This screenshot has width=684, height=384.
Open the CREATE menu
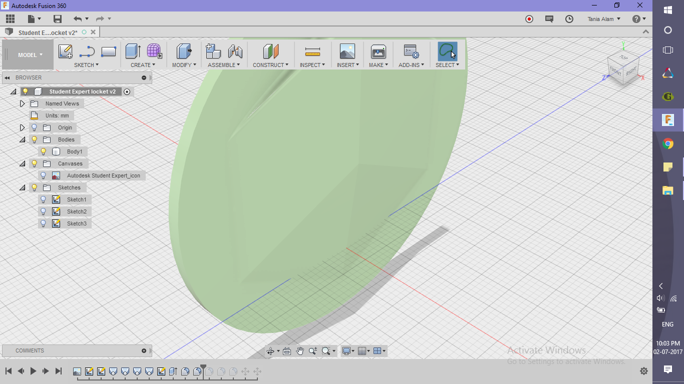pyautogui.click(x=143, y=65)
